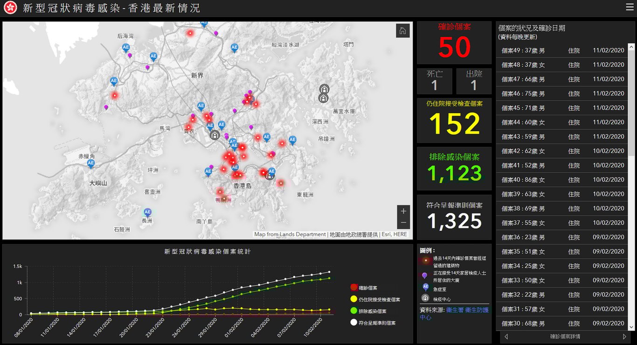Select row 個案46 : 75歲 男

point(562,94)
